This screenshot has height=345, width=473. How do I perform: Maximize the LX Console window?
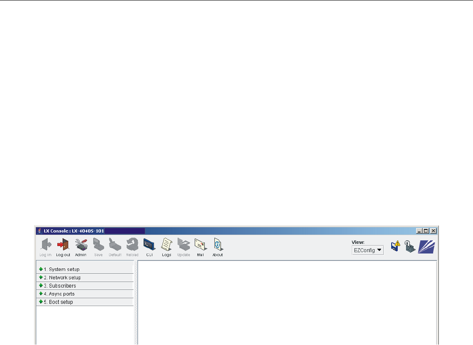426,231
